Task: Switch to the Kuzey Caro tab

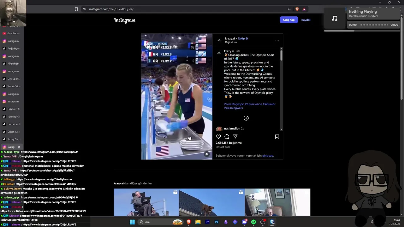Action: click(x=11, y=139)
